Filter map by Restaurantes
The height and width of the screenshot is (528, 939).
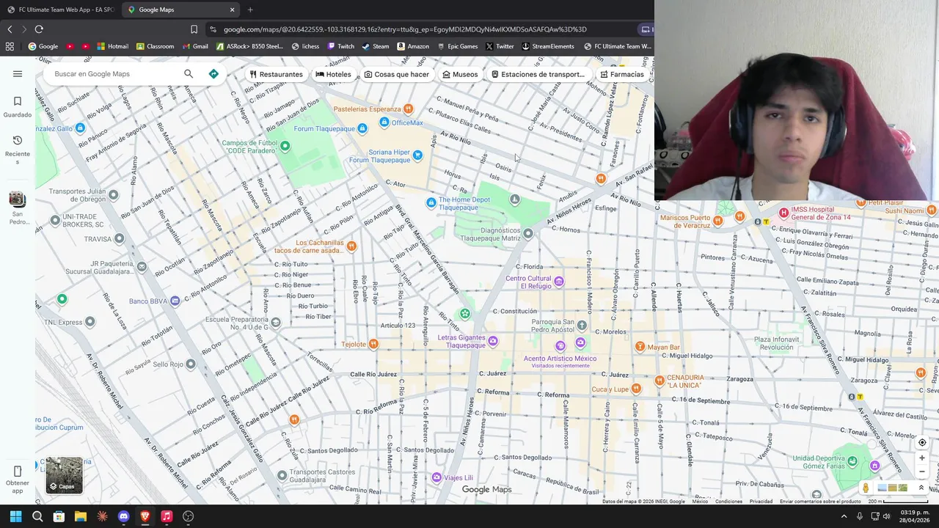point(276,74)
